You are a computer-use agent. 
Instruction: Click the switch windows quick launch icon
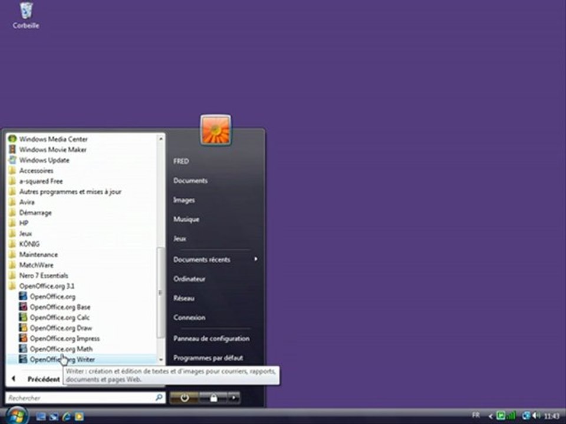coord(54,417)
